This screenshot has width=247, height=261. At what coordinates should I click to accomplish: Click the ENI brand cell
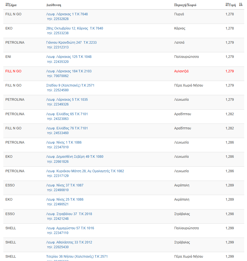pos(8,57)
